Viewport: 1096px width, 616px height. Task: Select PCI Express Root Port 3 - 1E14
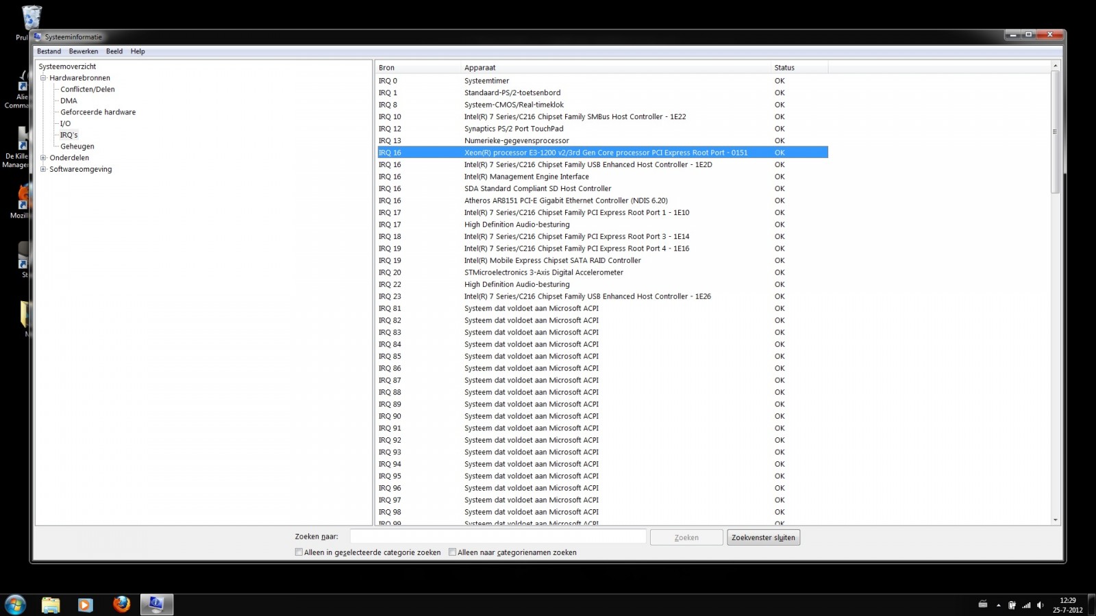coord(603,236)
